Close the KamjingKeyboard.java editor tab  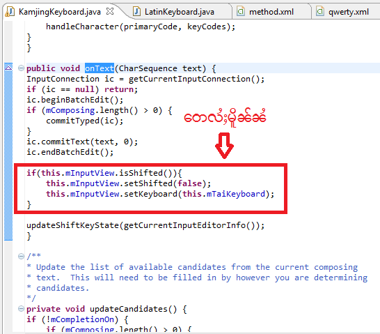110,11
